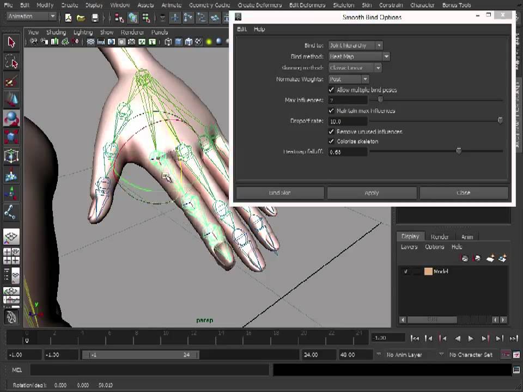Click the current time field on timeline
The width and height of the screenshot is (523, 392).
(388, 338)
